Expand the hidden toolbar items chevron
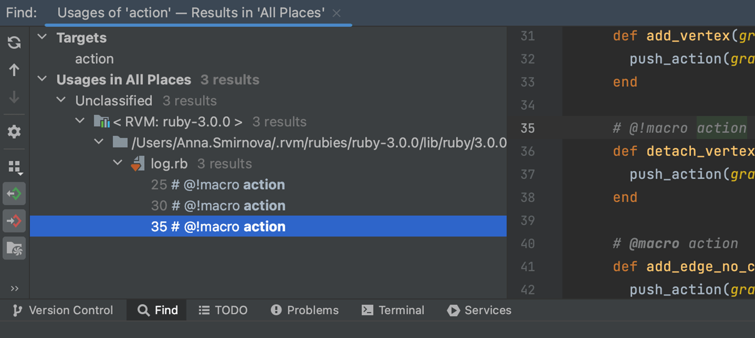The height and width of the screenshot is (338, 755). (14, 288)
